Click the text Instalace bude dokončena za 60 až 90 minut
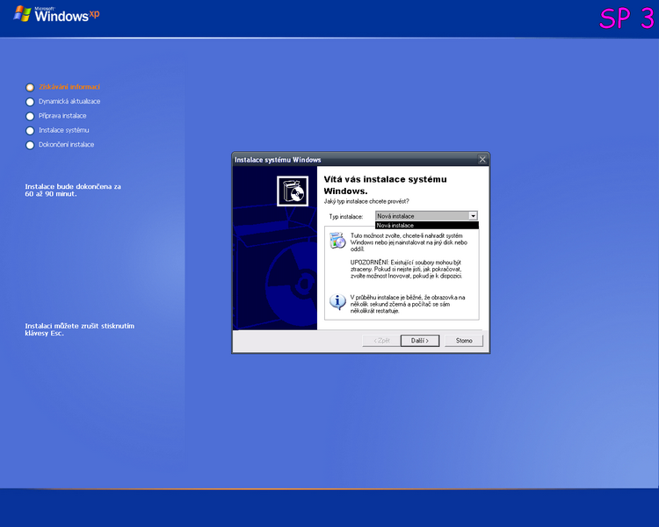659x527 pixels. (73, 190)
